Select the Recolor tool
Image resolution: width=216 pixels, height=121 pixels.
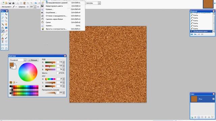[6, 38]
